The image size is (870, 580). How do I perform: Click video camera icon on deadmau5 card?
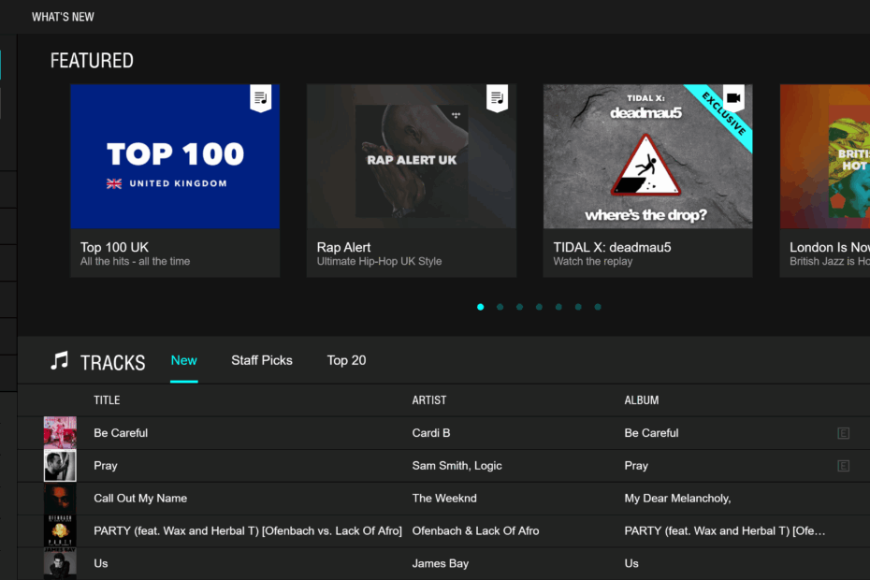point(733,98)
